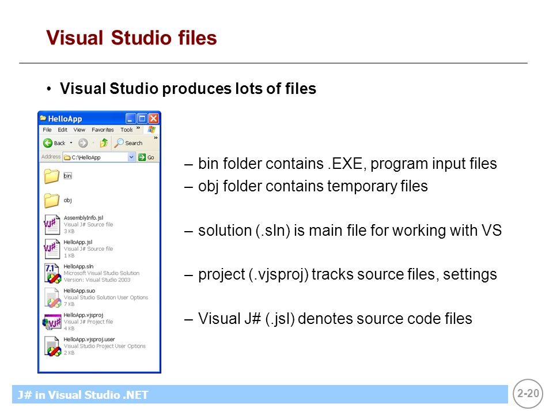Expand the toolbar overflow chevron
This screenshot has width=553, height=415.
[x=156, y=138]
